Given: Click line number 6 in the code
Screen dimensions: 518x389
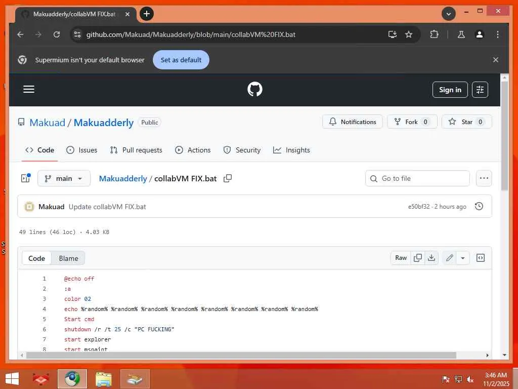Looking at the screenshot, I should [45, 329].
